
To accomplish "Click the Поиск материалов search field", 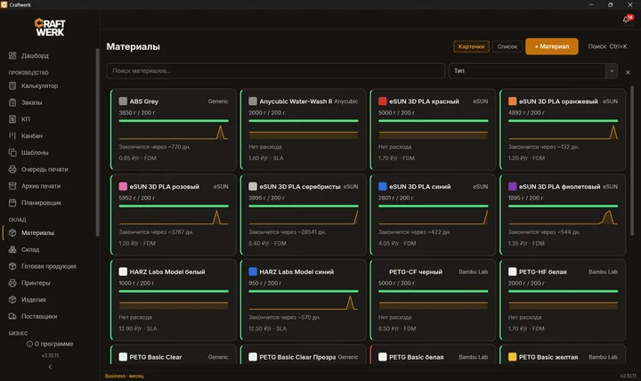I will [x=275, y=70].
